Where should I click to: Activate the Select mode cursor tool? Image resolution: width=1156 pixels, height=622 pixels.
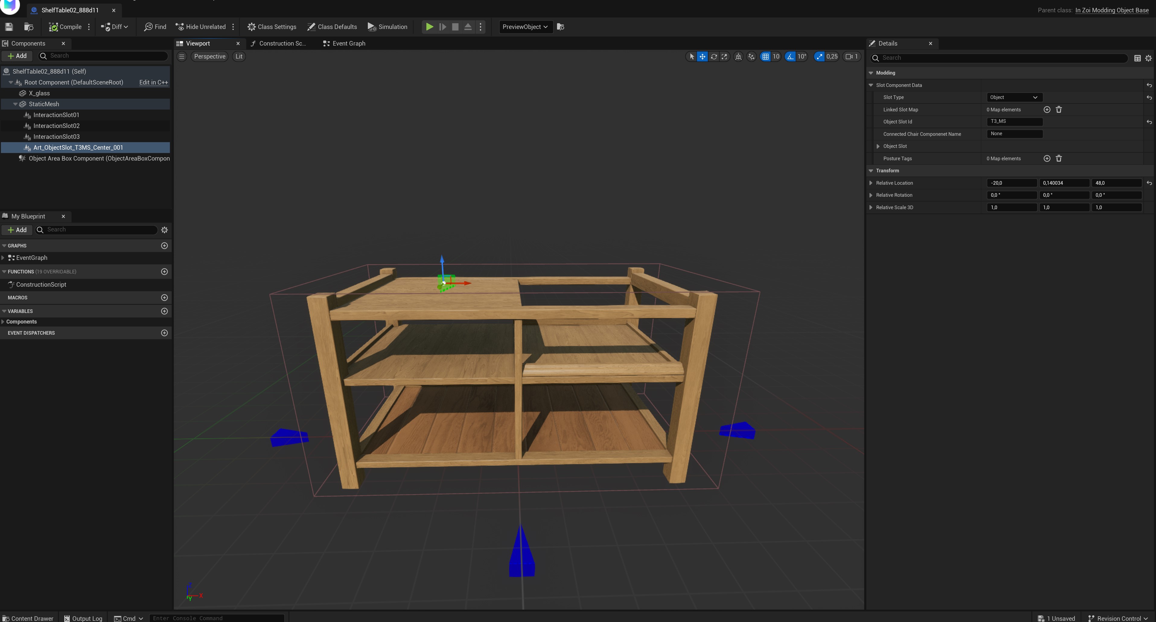[692, 56]
